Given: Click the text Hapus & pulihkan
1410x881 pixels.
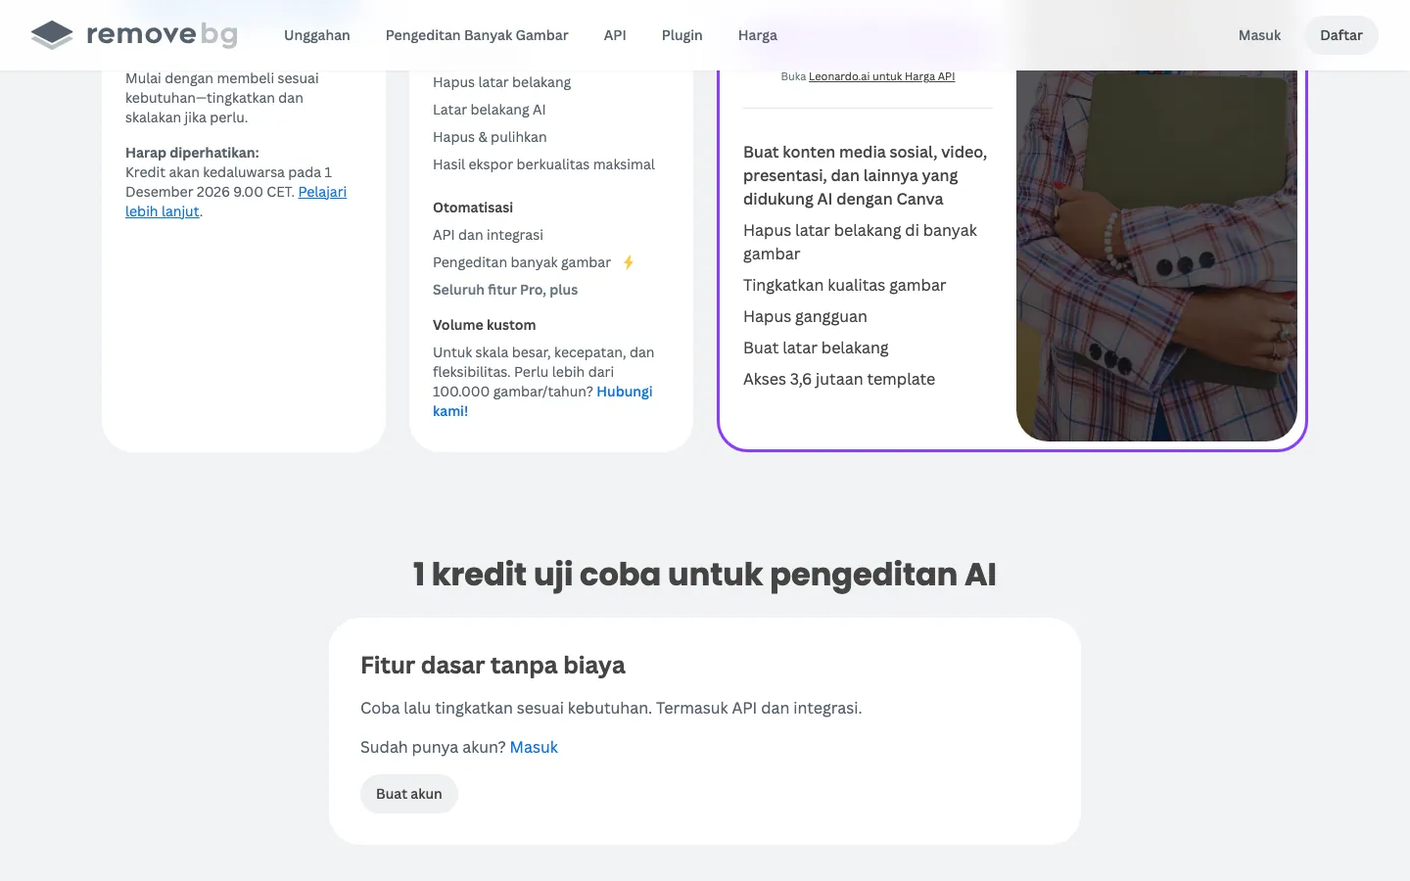Looking at the screenshot, I should click(x=490, y=137).
